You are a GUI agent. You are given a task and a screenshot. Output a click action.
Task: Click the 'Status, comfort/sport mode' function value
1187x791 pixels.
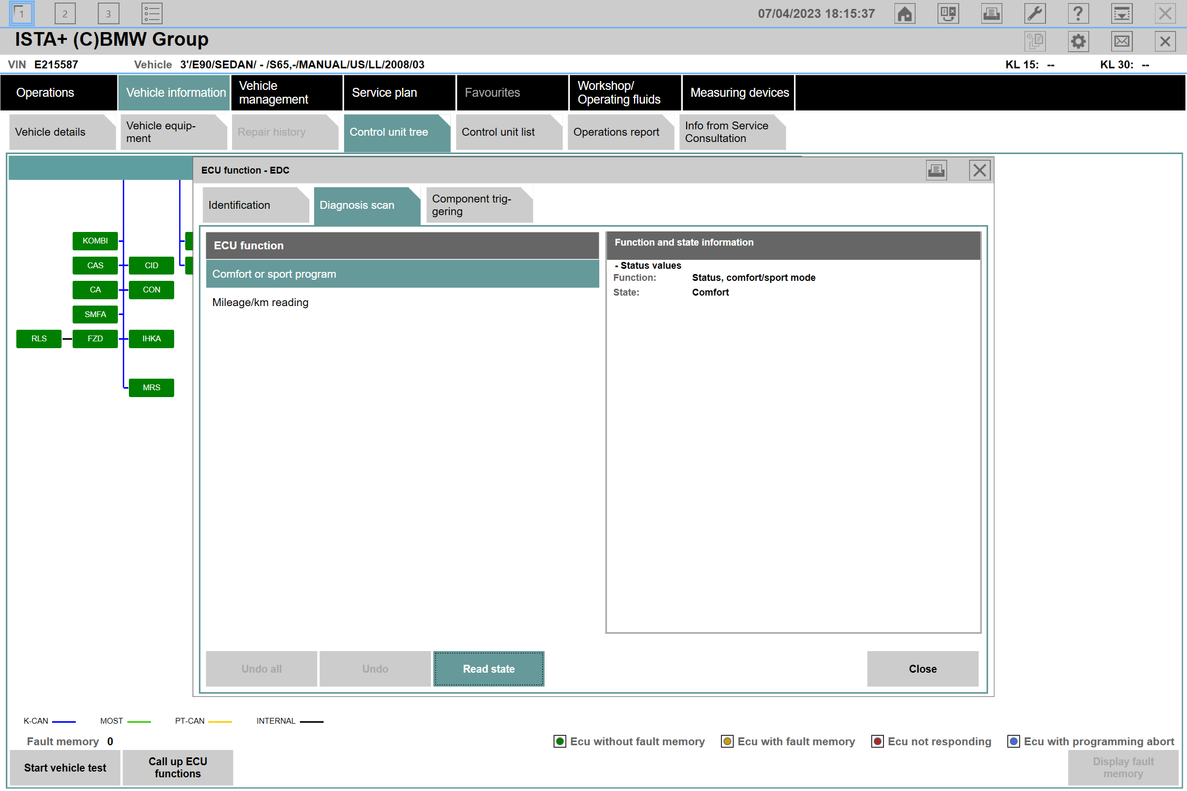(x=753, y=278)
